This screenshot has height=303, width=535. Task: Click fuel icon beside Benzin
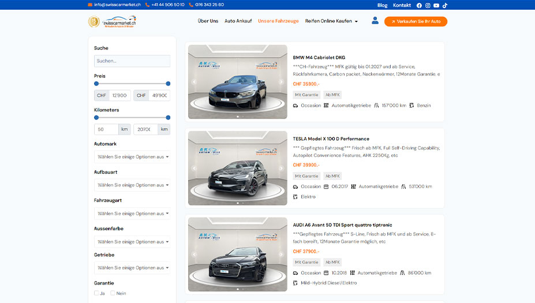(x=411, y=106)
